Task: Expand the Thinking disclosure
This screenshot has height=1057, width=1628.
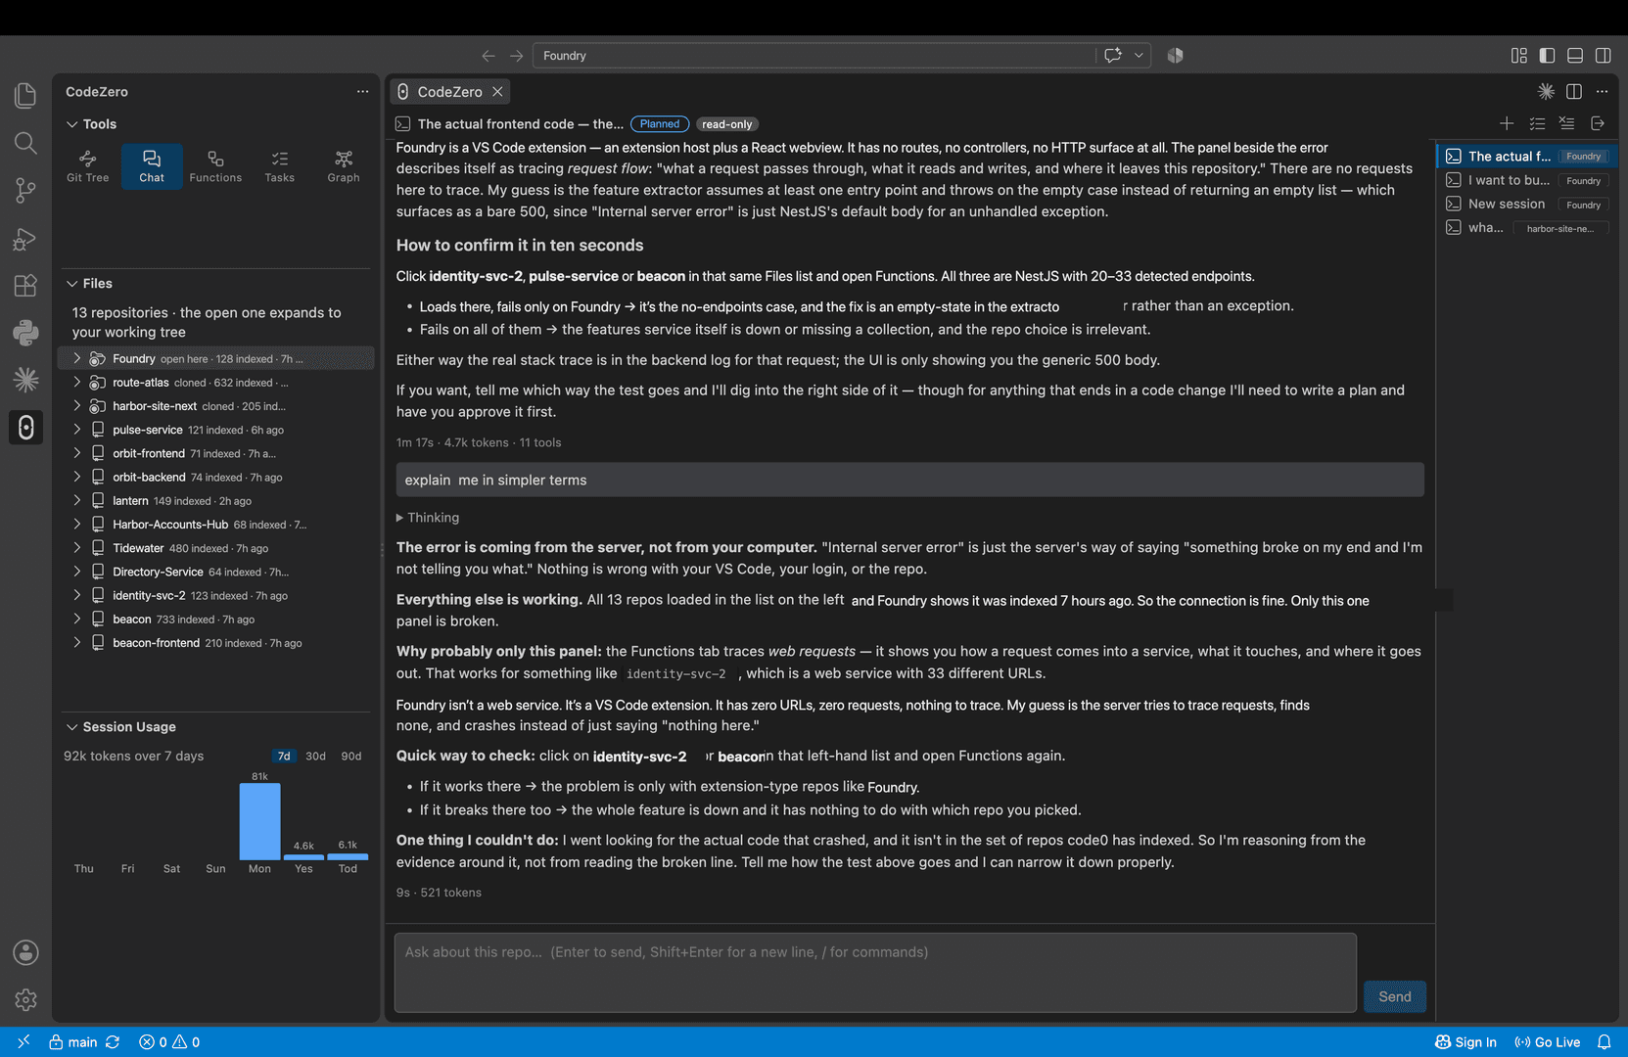Action: tap(427, 518)
